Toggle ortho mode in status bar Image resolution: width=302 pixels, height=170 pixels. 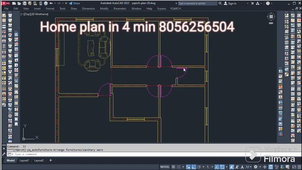[193, 167]
